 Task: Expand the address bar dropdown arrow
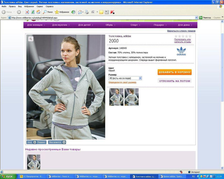[196, 17]
